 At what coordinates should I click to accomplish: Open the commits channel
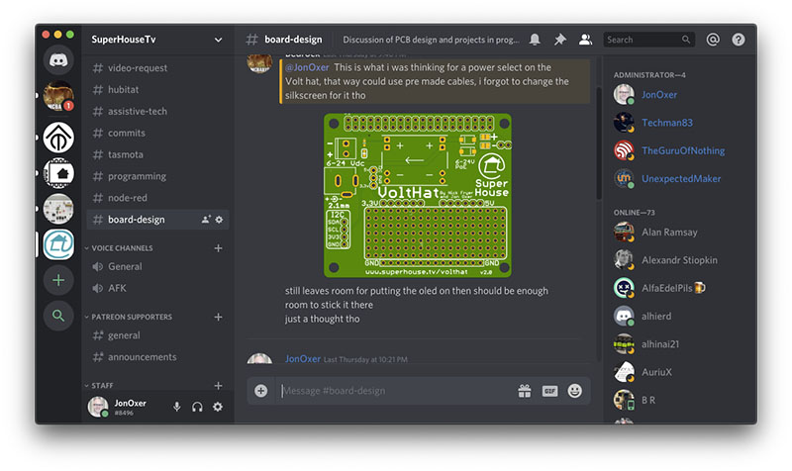[x=157, y=134]
